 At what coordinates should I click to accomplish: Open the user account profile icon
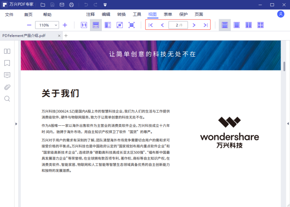pyautogui.click(x=281, y=14)
